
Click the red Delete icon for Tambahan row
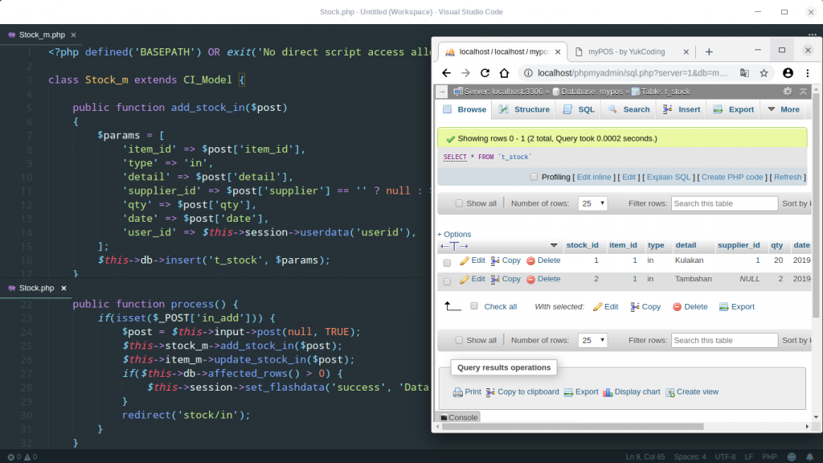click(x=531, y=280)
